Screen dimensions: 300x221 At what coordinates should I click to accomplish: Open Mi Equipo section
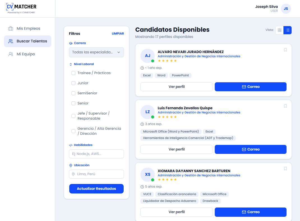pos(28,54)
